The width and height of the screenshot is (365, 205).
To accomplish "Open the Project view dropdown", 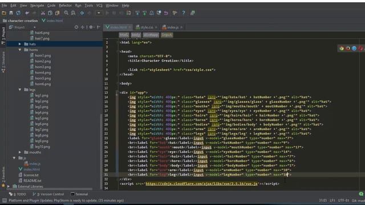I will [x=34, y=27].
